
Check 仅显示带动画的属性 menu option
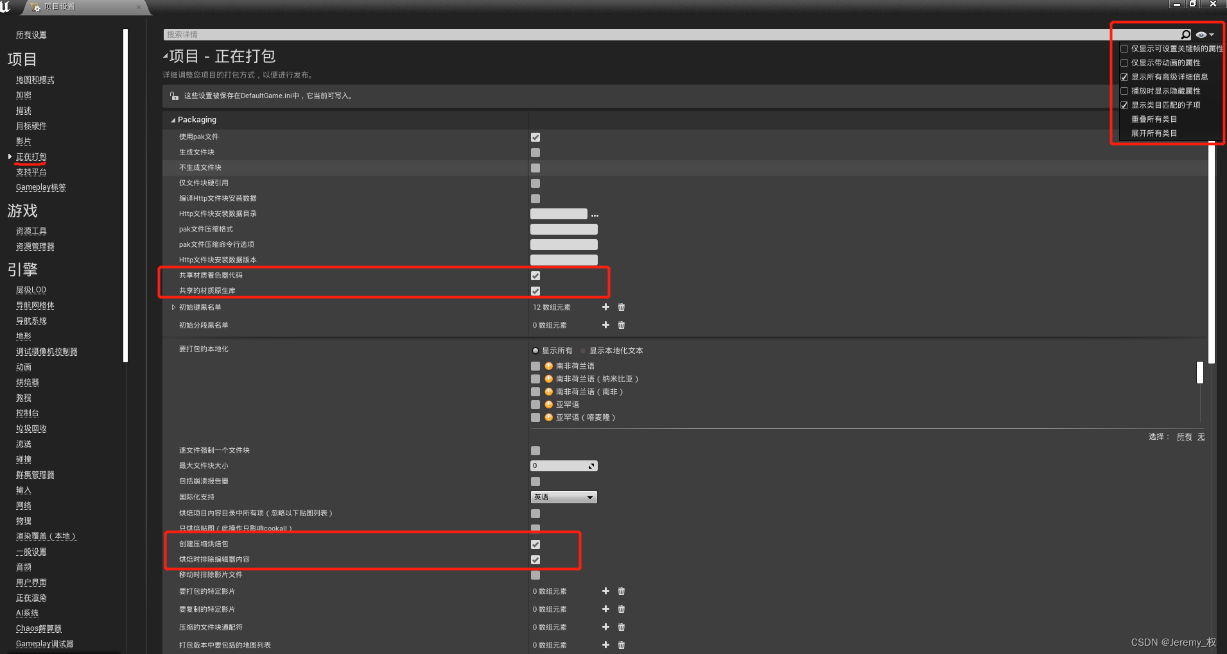[x=1124, y=63]
